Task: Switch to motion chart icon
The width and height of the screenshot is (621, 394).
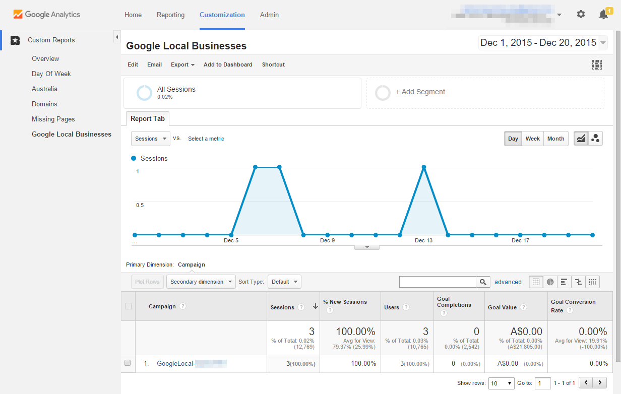Action: 595,139
